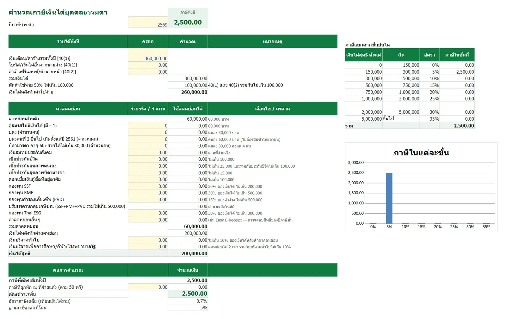This screenshot has width=506, height=319.
Task: Click the own health insurance input cell
Action: pos(148,166)
